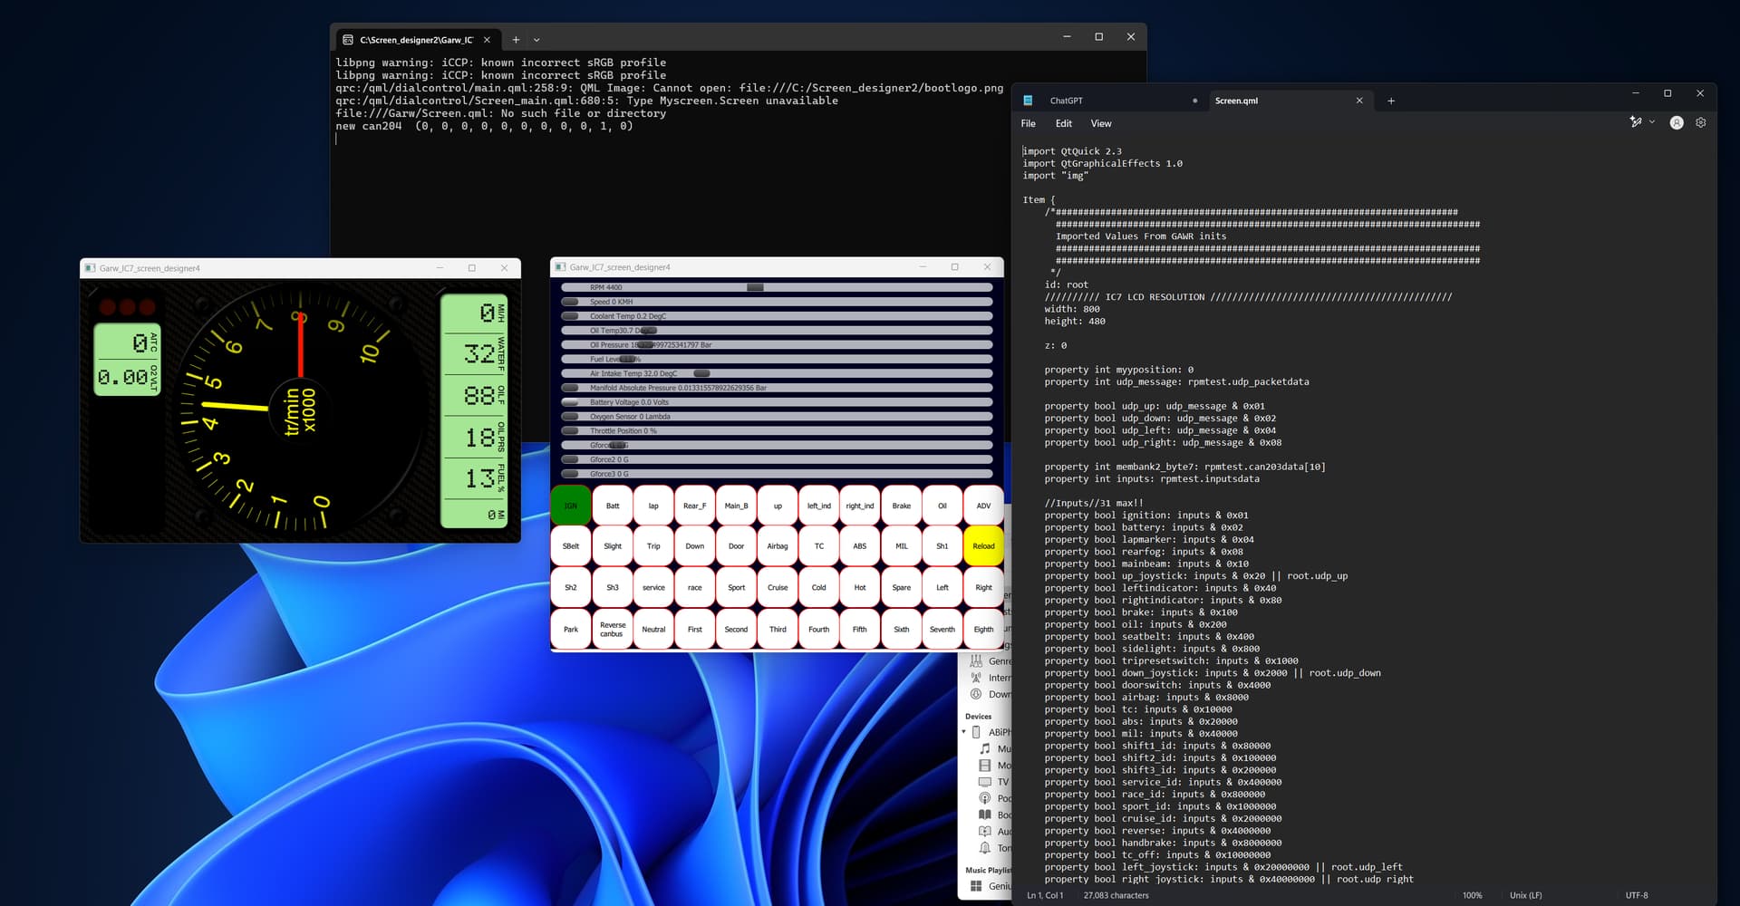Toggle the Airbag button
Screen dimensions: 1740x906
[x=778, y=546]
